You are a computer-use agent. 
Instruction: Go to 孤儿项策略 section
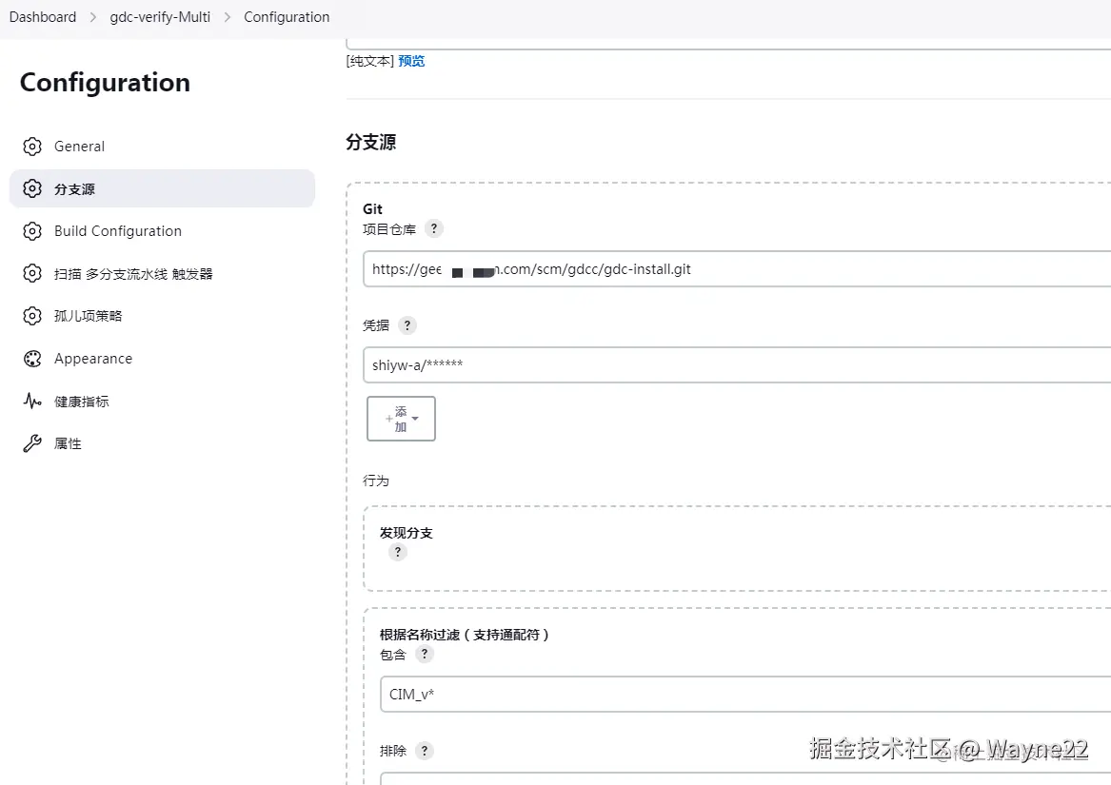pyautogui.click(x=88, y=316)
